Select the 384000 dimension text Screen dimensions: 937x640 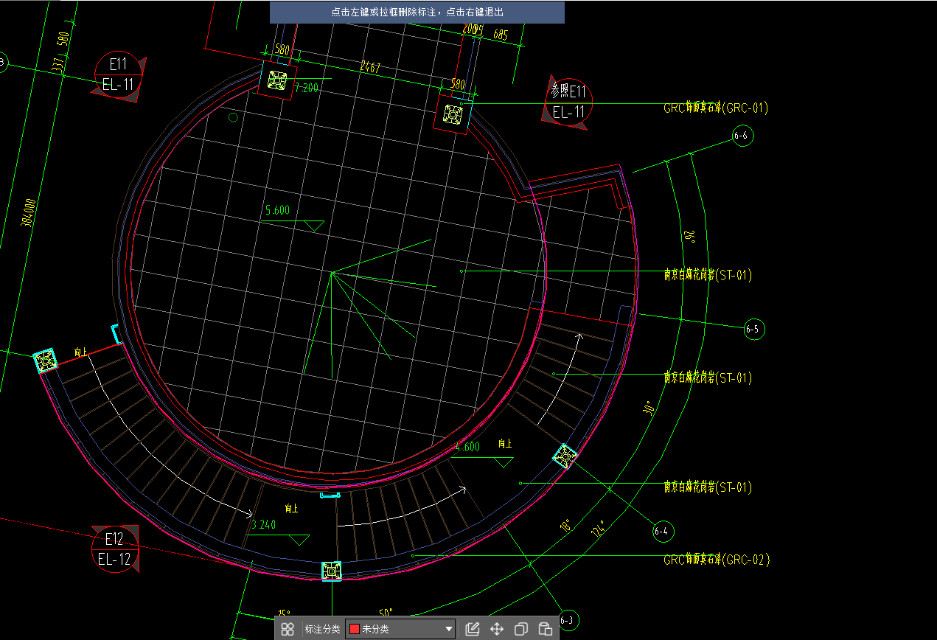pos(29,213)
